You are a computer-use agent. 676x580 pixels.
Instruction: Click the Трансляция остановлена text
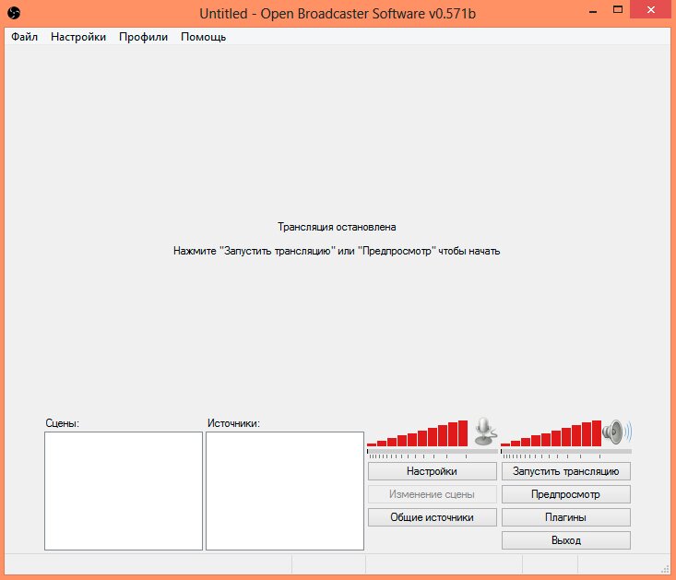click(x=337, y=227)
